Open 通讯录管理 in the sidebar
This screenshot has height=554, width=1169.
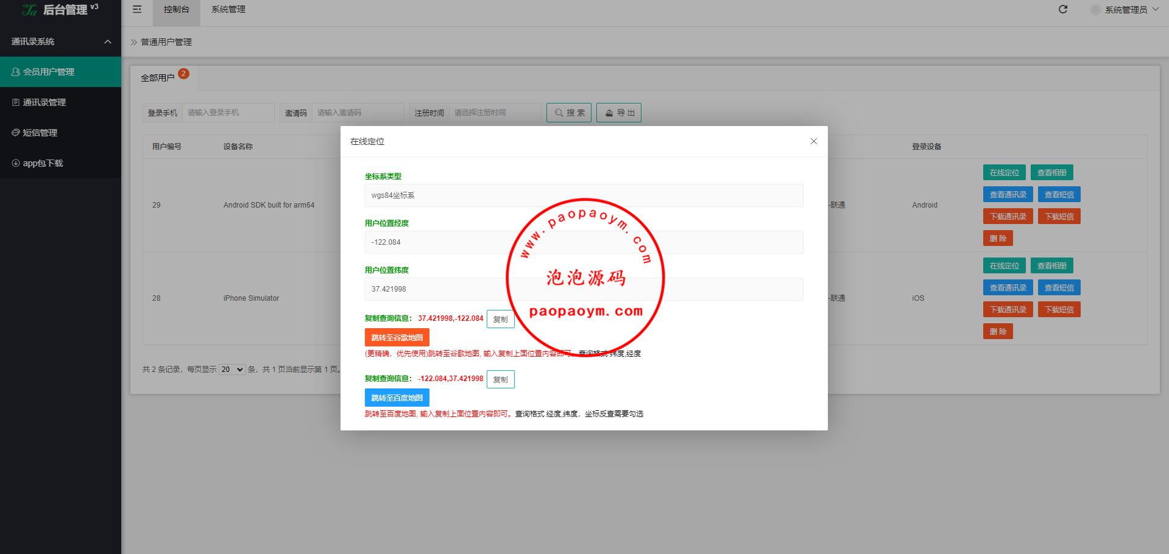pyautogui.click(x=60, y=102)
